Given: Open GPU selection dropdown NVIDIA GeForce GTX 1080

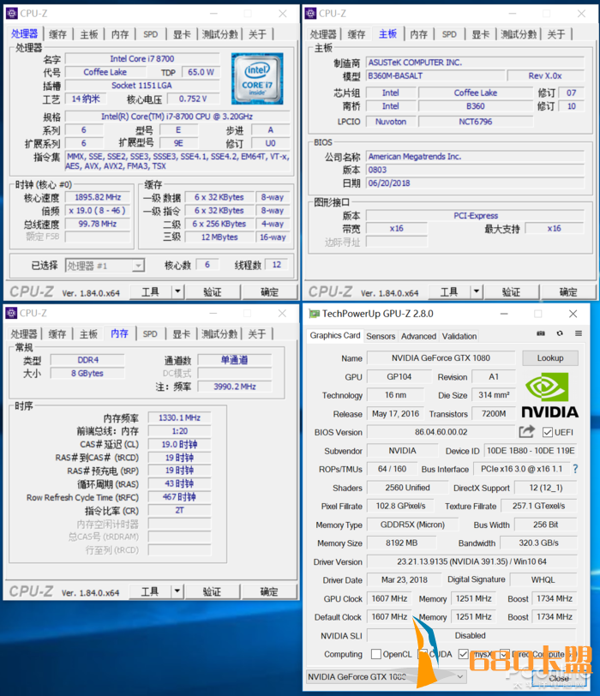Looking at the screenshot, I should (386, 676).
